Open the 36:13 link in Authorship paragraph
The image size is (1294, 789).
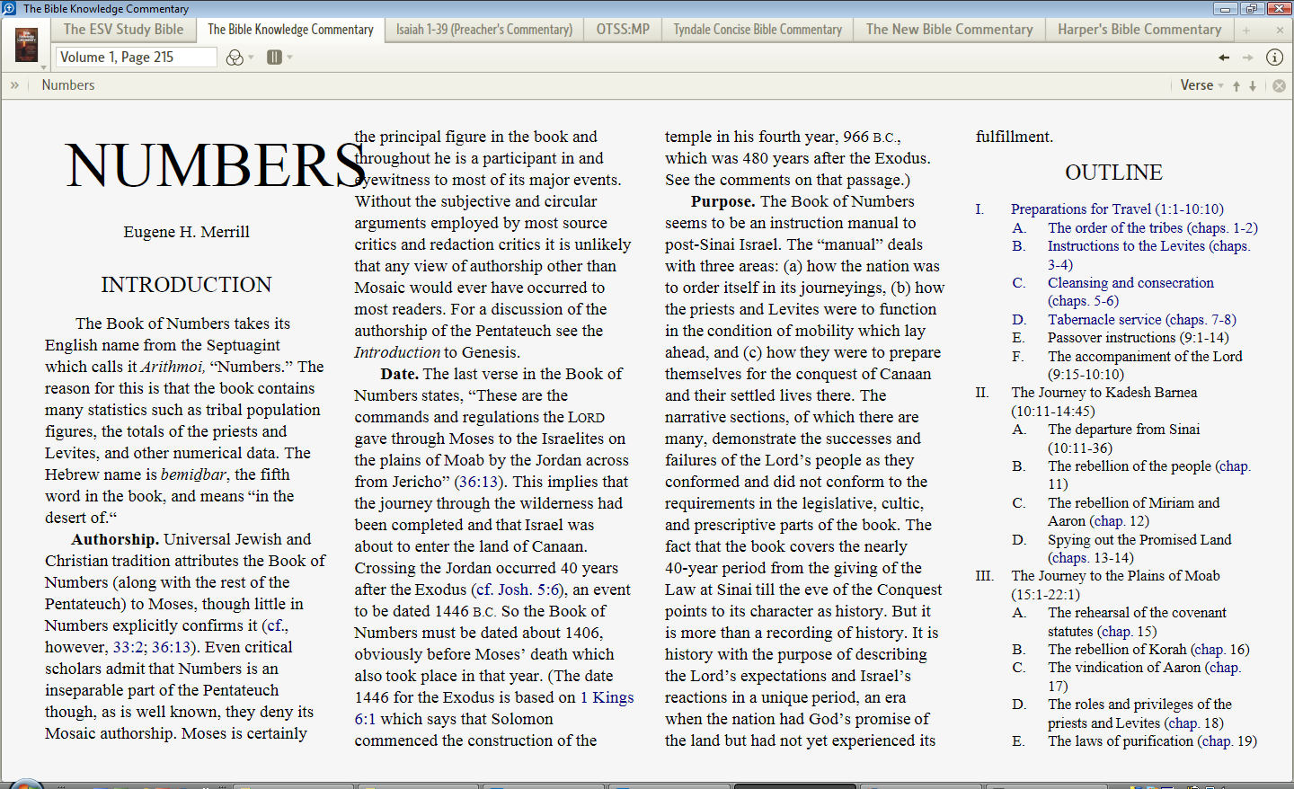click(x=172, y=647)
